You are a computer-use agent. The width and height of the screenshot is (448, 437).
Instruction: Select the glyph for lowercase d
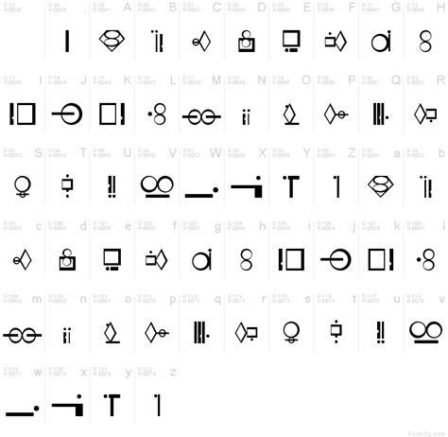pyautogui.click(x=67, y=260)
